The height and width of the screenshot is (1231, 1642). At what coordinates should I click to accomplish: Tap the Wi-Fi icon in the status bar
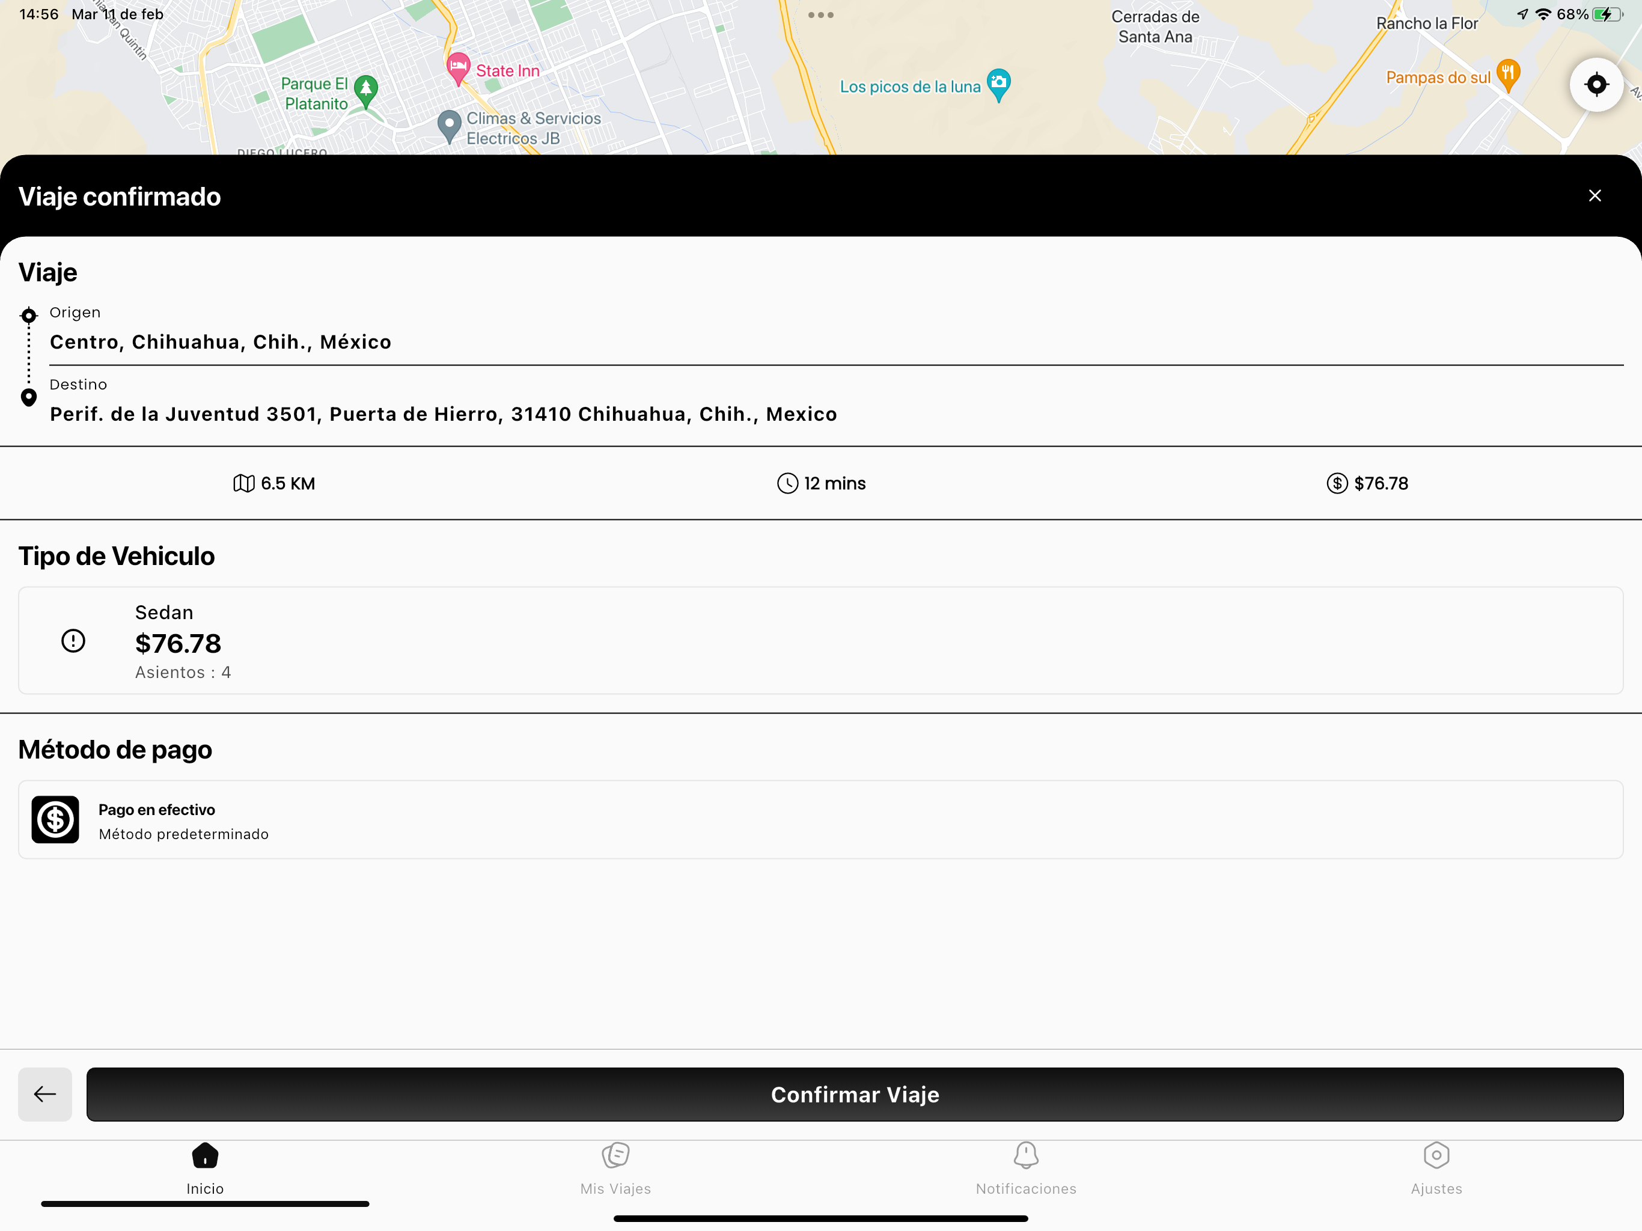tap(1542, 14)
